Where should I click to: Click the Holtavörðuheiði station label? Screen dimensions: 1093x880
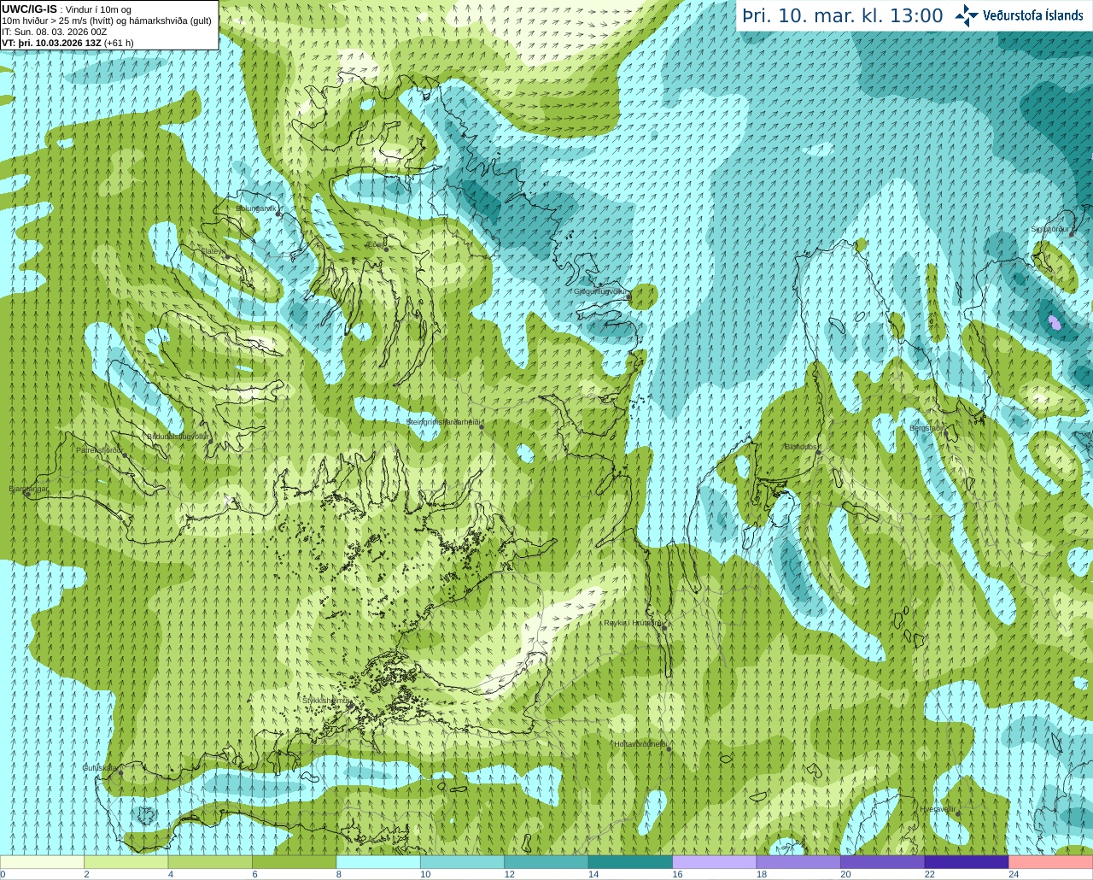[x=640, y=744]
